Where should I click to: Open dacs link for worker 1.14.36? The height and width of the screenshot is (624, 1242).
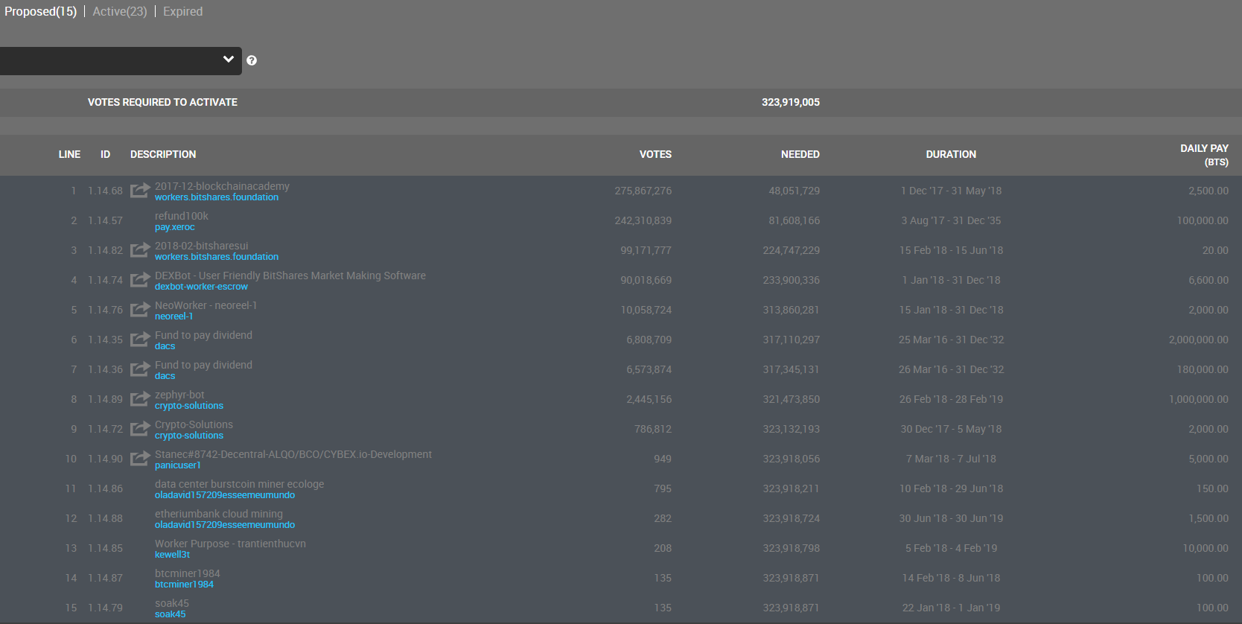coord(165,376)
